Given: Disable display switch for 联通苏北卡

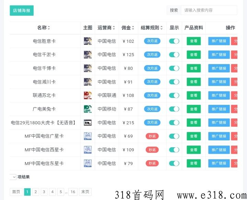Looking at the screenshot, I should [x=174, y=95].
